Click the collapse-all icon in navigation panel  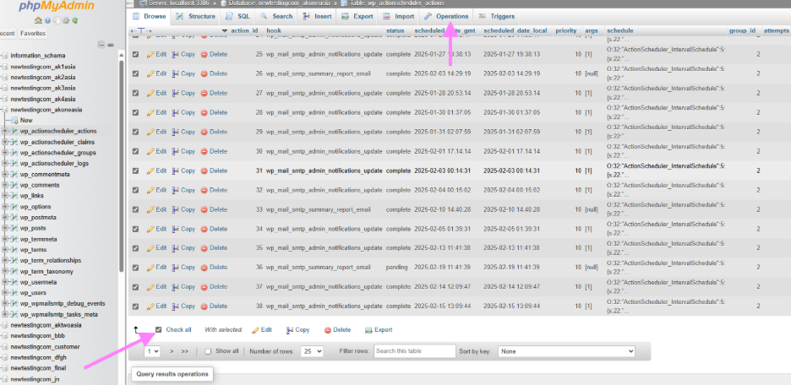101,45
